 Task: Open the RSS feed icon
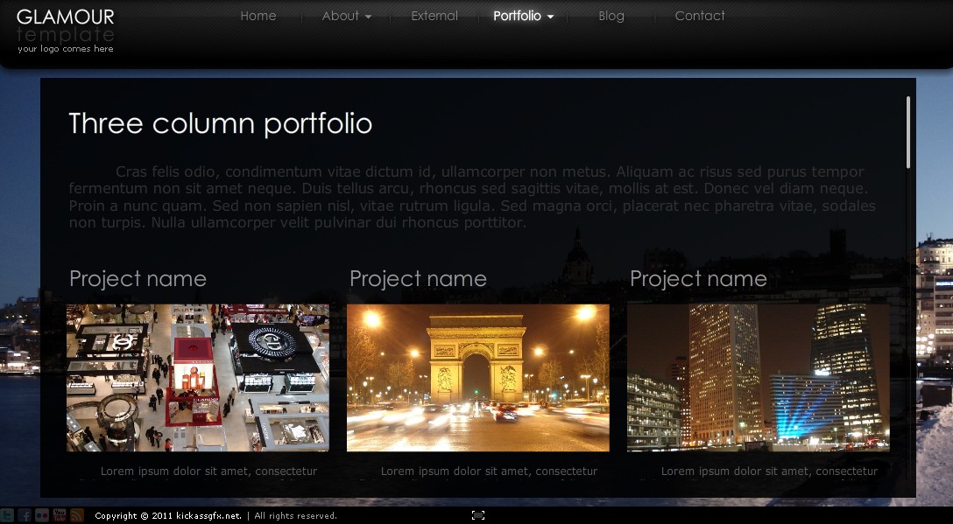[77, 515]
